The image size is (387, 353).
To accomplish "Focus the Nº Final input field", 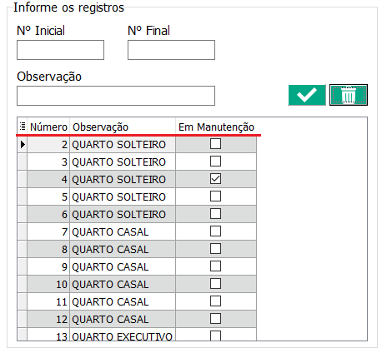I will (x=171, y=50).
